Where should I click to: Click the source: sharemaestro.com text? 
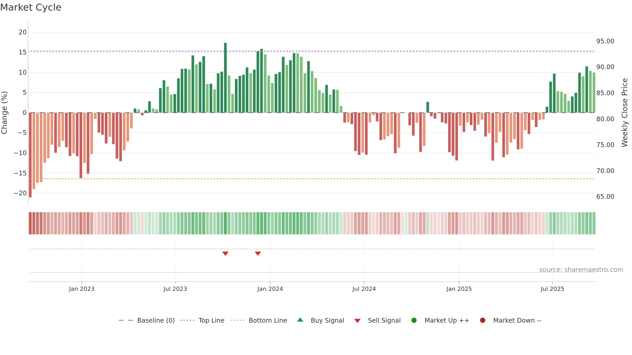coord(581,270)
